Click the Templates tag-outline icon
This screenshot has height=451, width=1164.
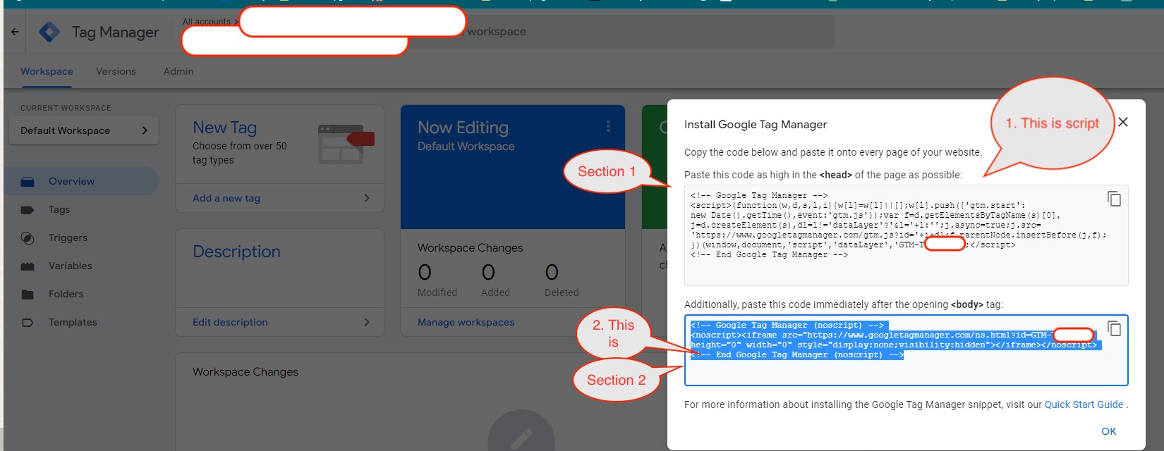pos(28,323)
